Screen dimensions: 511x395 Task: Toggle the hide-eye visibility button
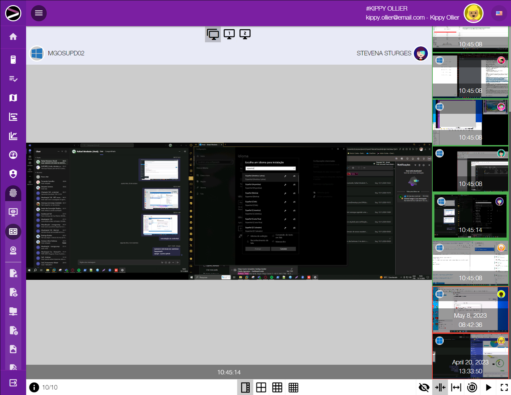click(424, 387)
